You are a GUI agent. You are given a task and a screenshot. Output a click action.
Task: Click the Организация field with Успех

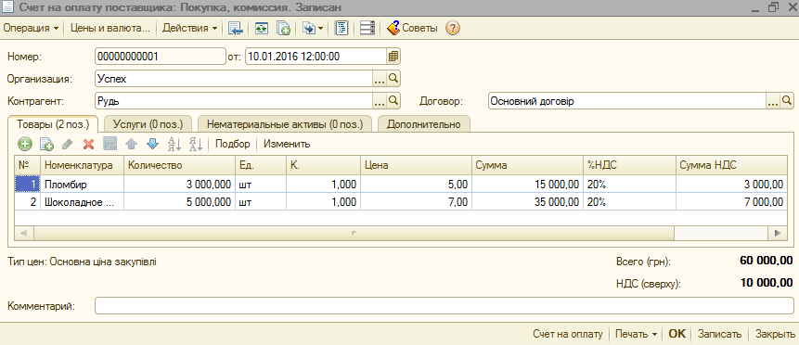[x=234, y=79]
